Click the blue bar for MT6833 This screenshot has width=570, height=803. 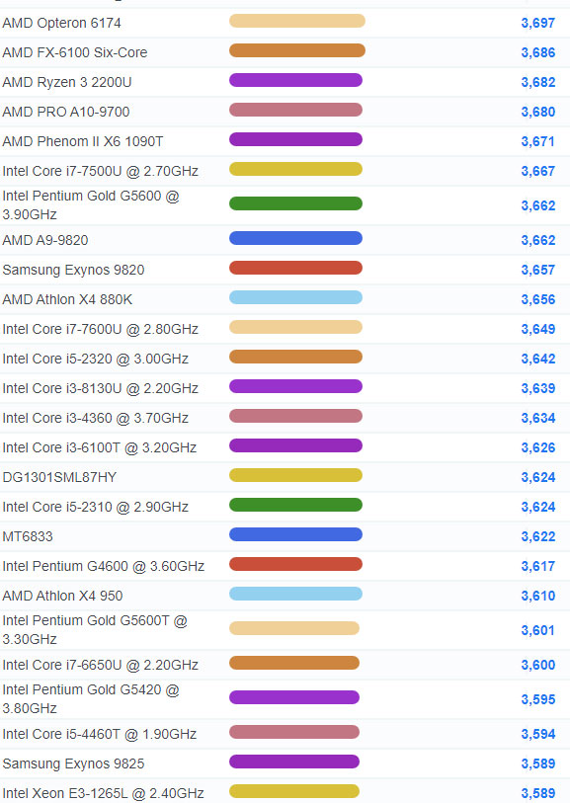295,535
